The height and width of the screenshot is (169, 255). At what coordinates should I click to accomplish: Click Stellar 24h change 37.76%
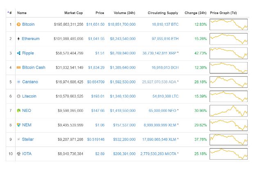coord(201,139)
